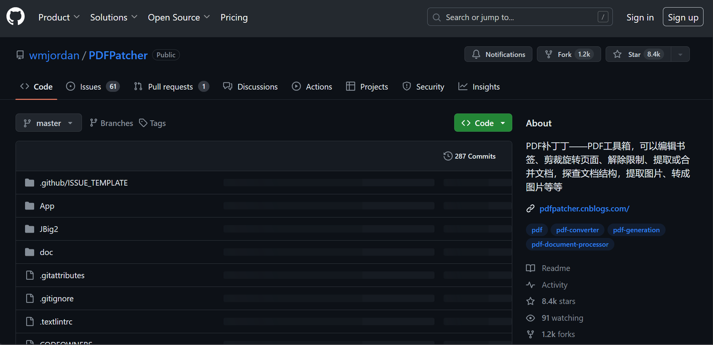Switch to Pull requests tab
The height and width of the screenshot is (345, 713).
tap(171, 87)
